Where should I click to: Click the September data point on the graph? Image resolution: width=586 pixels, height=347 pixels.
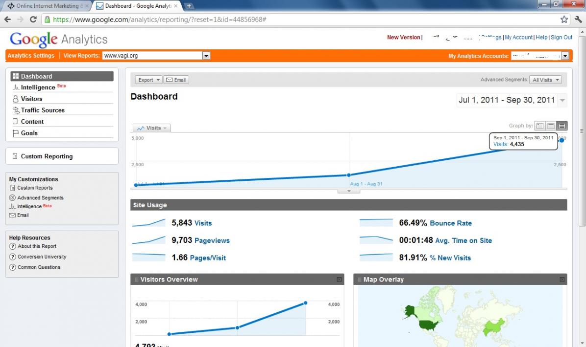click(x=562, y=140)
